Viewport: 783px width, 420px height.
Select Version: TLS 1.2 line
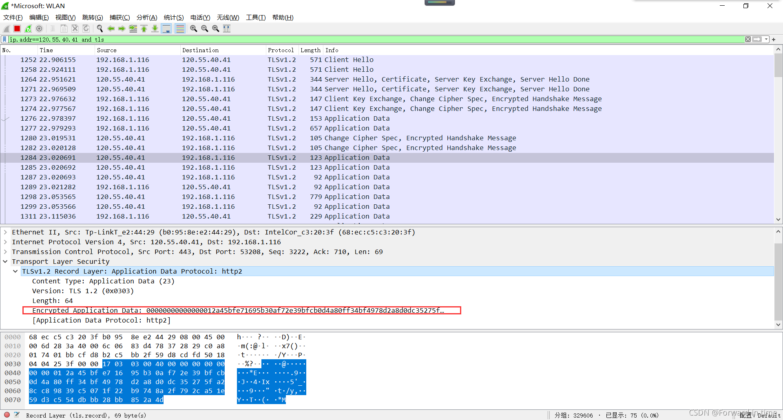(x=83, y=291)
